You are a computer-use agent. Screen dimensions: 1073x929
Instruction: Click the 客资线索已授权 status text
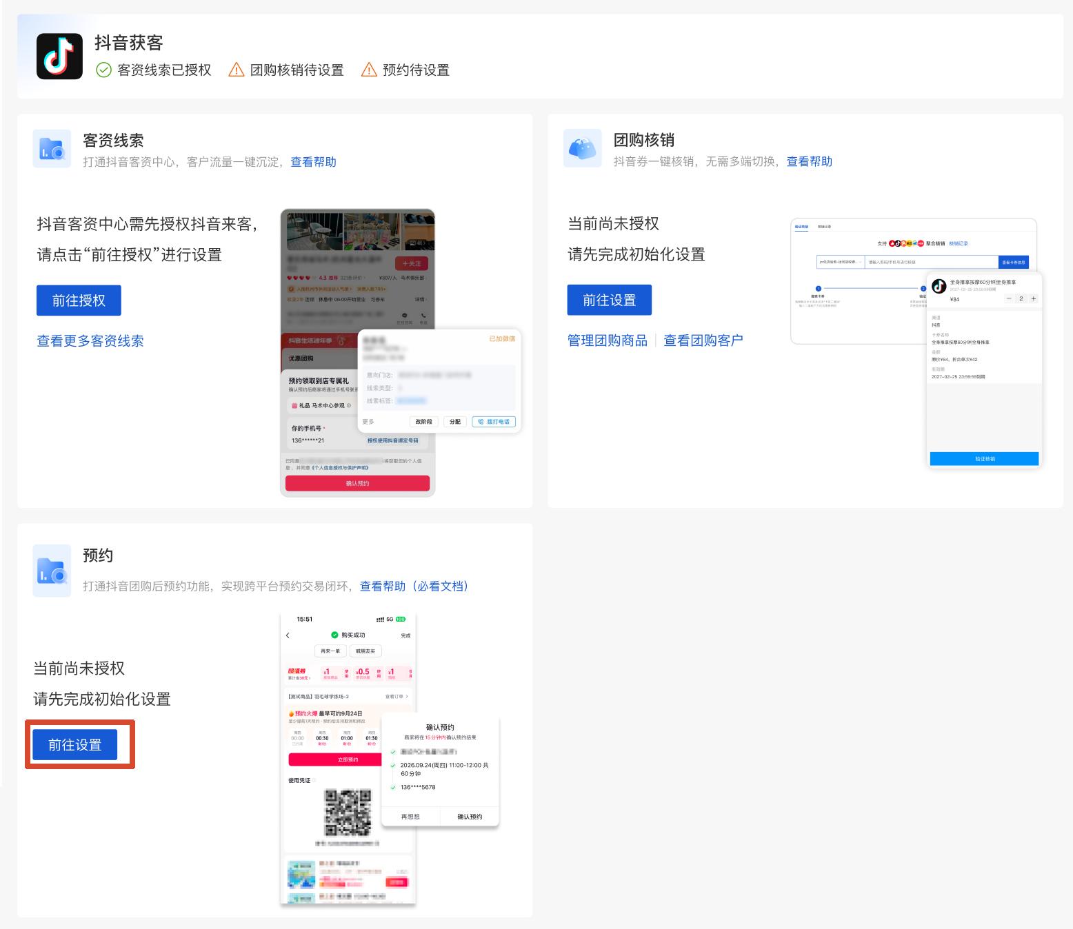(x=164, y=70)
